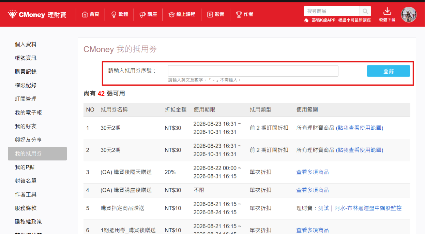Click 30元2期 coupon name in row 1

pyautogui.click(x=110, y=128)
